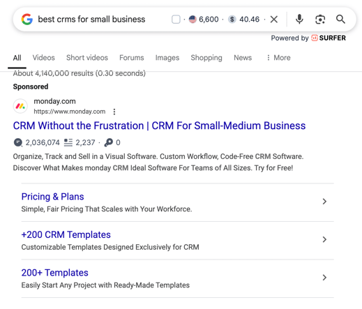The width and height of the screenshot is (362, 309).
Task: Open CRM Without the Frustration ad link
Action: click(x=159, y=126)
